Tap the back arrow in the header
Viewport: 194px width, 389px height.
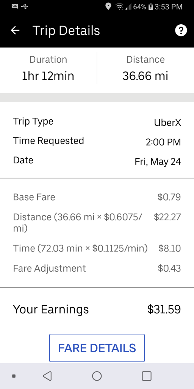pyautogui.click(x=15, y=30)
